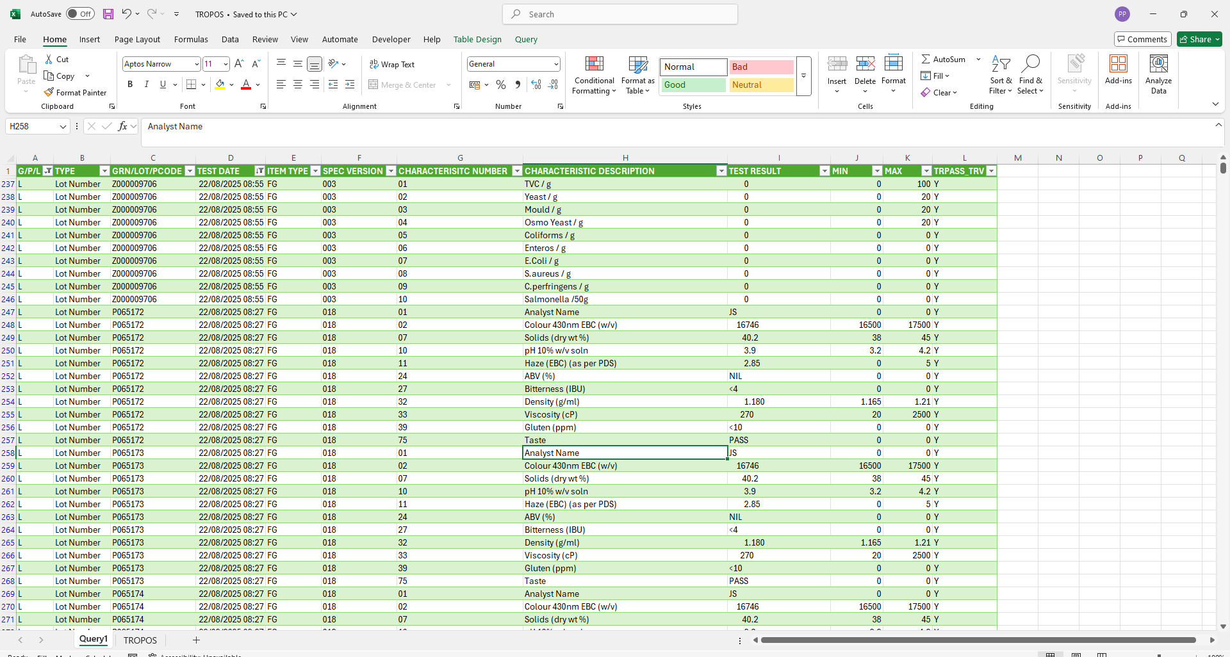Open filter dropdown for TYPE column
This screenshot has height=657, width=1230.
pyautogui.click(x=104, y=171)
